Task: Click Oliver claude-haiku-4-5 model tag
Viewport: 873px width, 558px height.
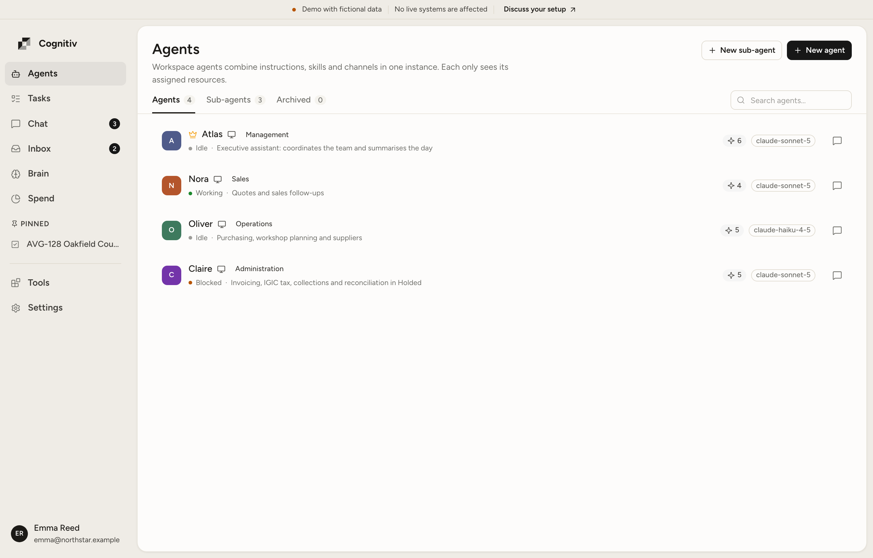Action: click(782, 230)
